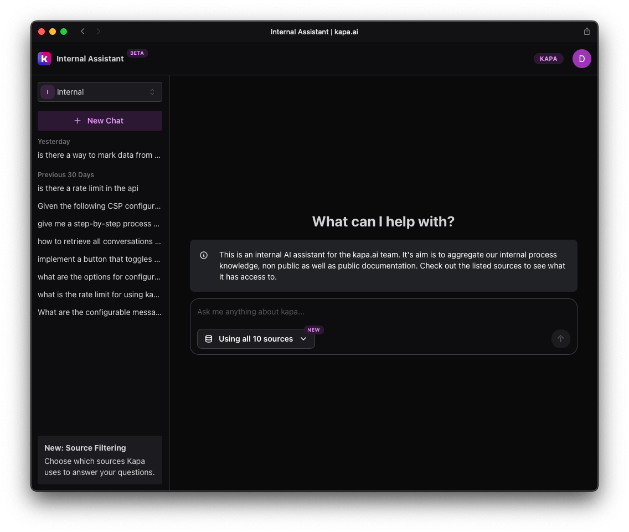Open the user avatar 'D' menu
This screenshot has height=532, width=629.
tap(581, 59)
